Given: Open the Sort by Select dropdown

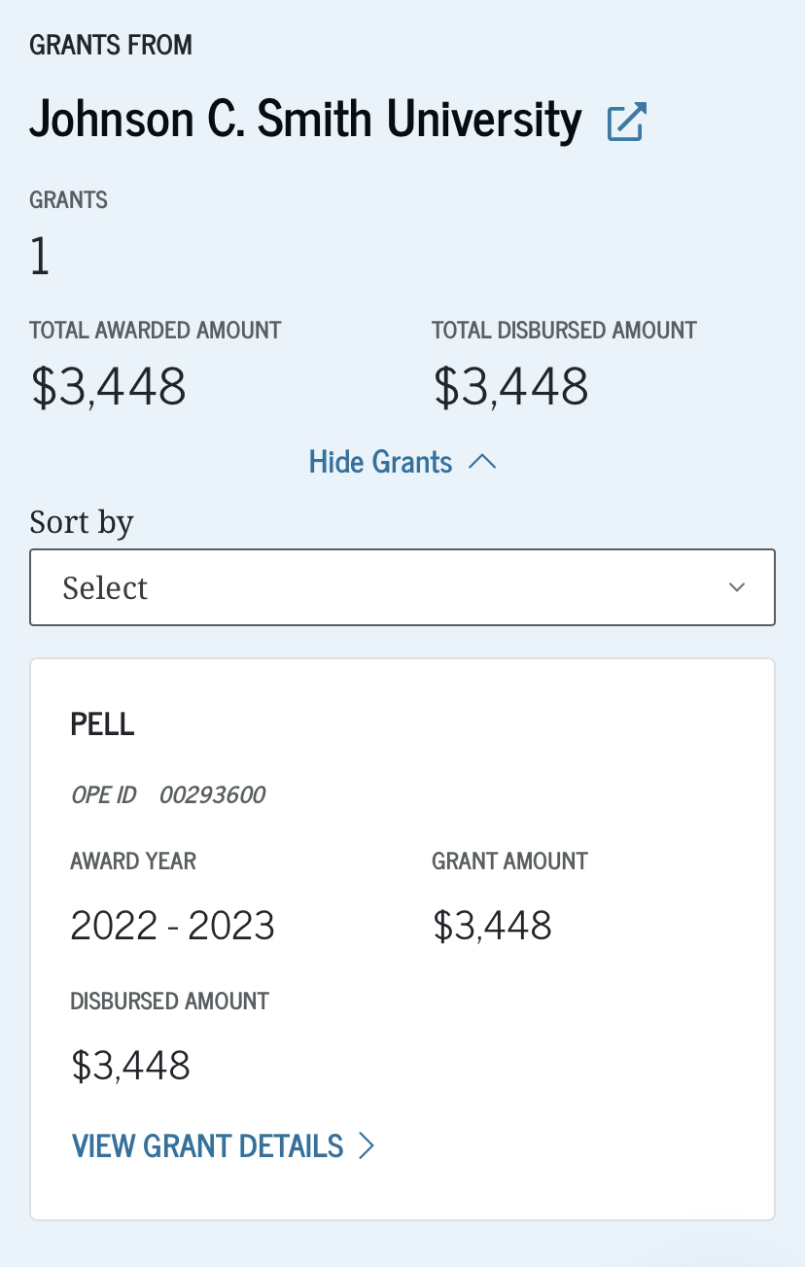Looking at the screenshot, I should pyautogui.click(x=402, y=587).
